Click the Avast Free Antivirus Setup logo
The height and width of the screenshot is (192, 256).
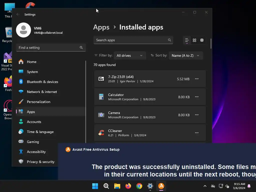tap(68, 149)
